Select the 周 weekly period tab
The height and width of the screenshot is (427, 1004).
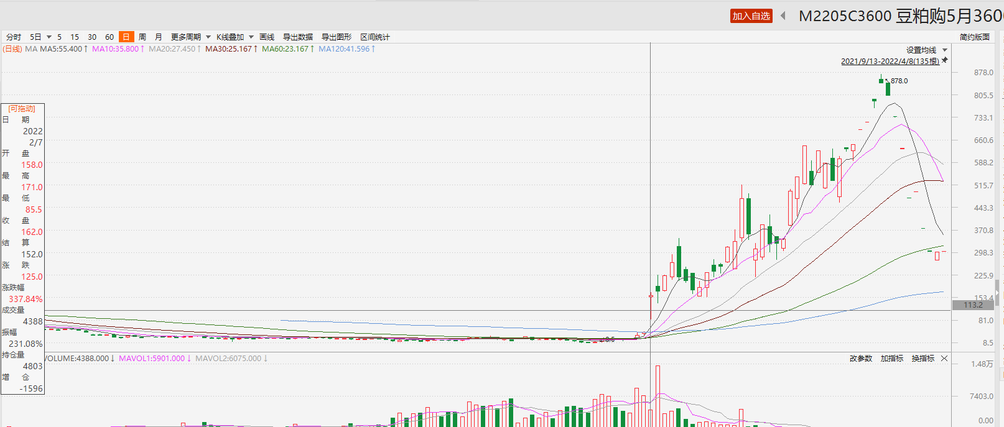pyautogui.click(x=142, y=37)
